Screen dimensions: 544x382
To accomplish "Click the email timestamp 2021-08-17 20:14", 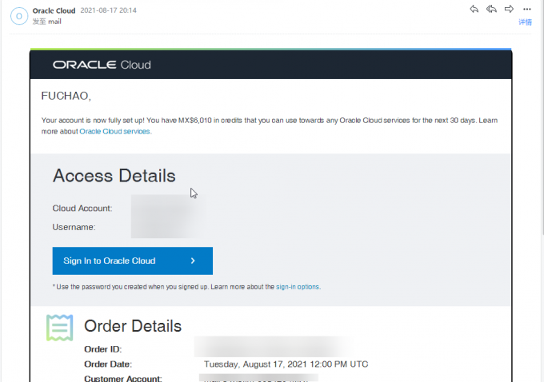I will [109, 10].
